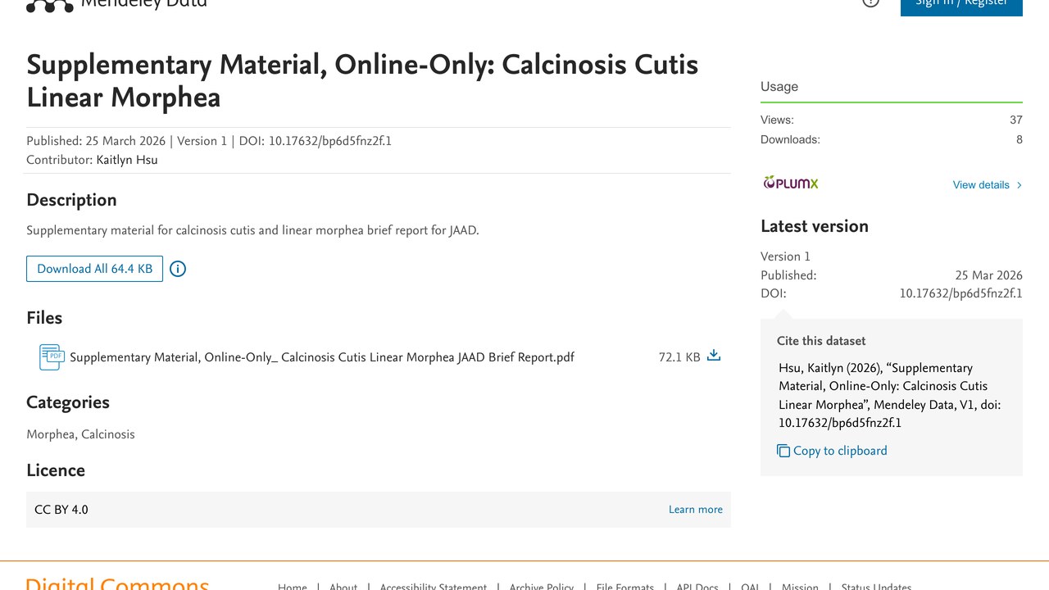Click the Sign in / Register button

961,5
